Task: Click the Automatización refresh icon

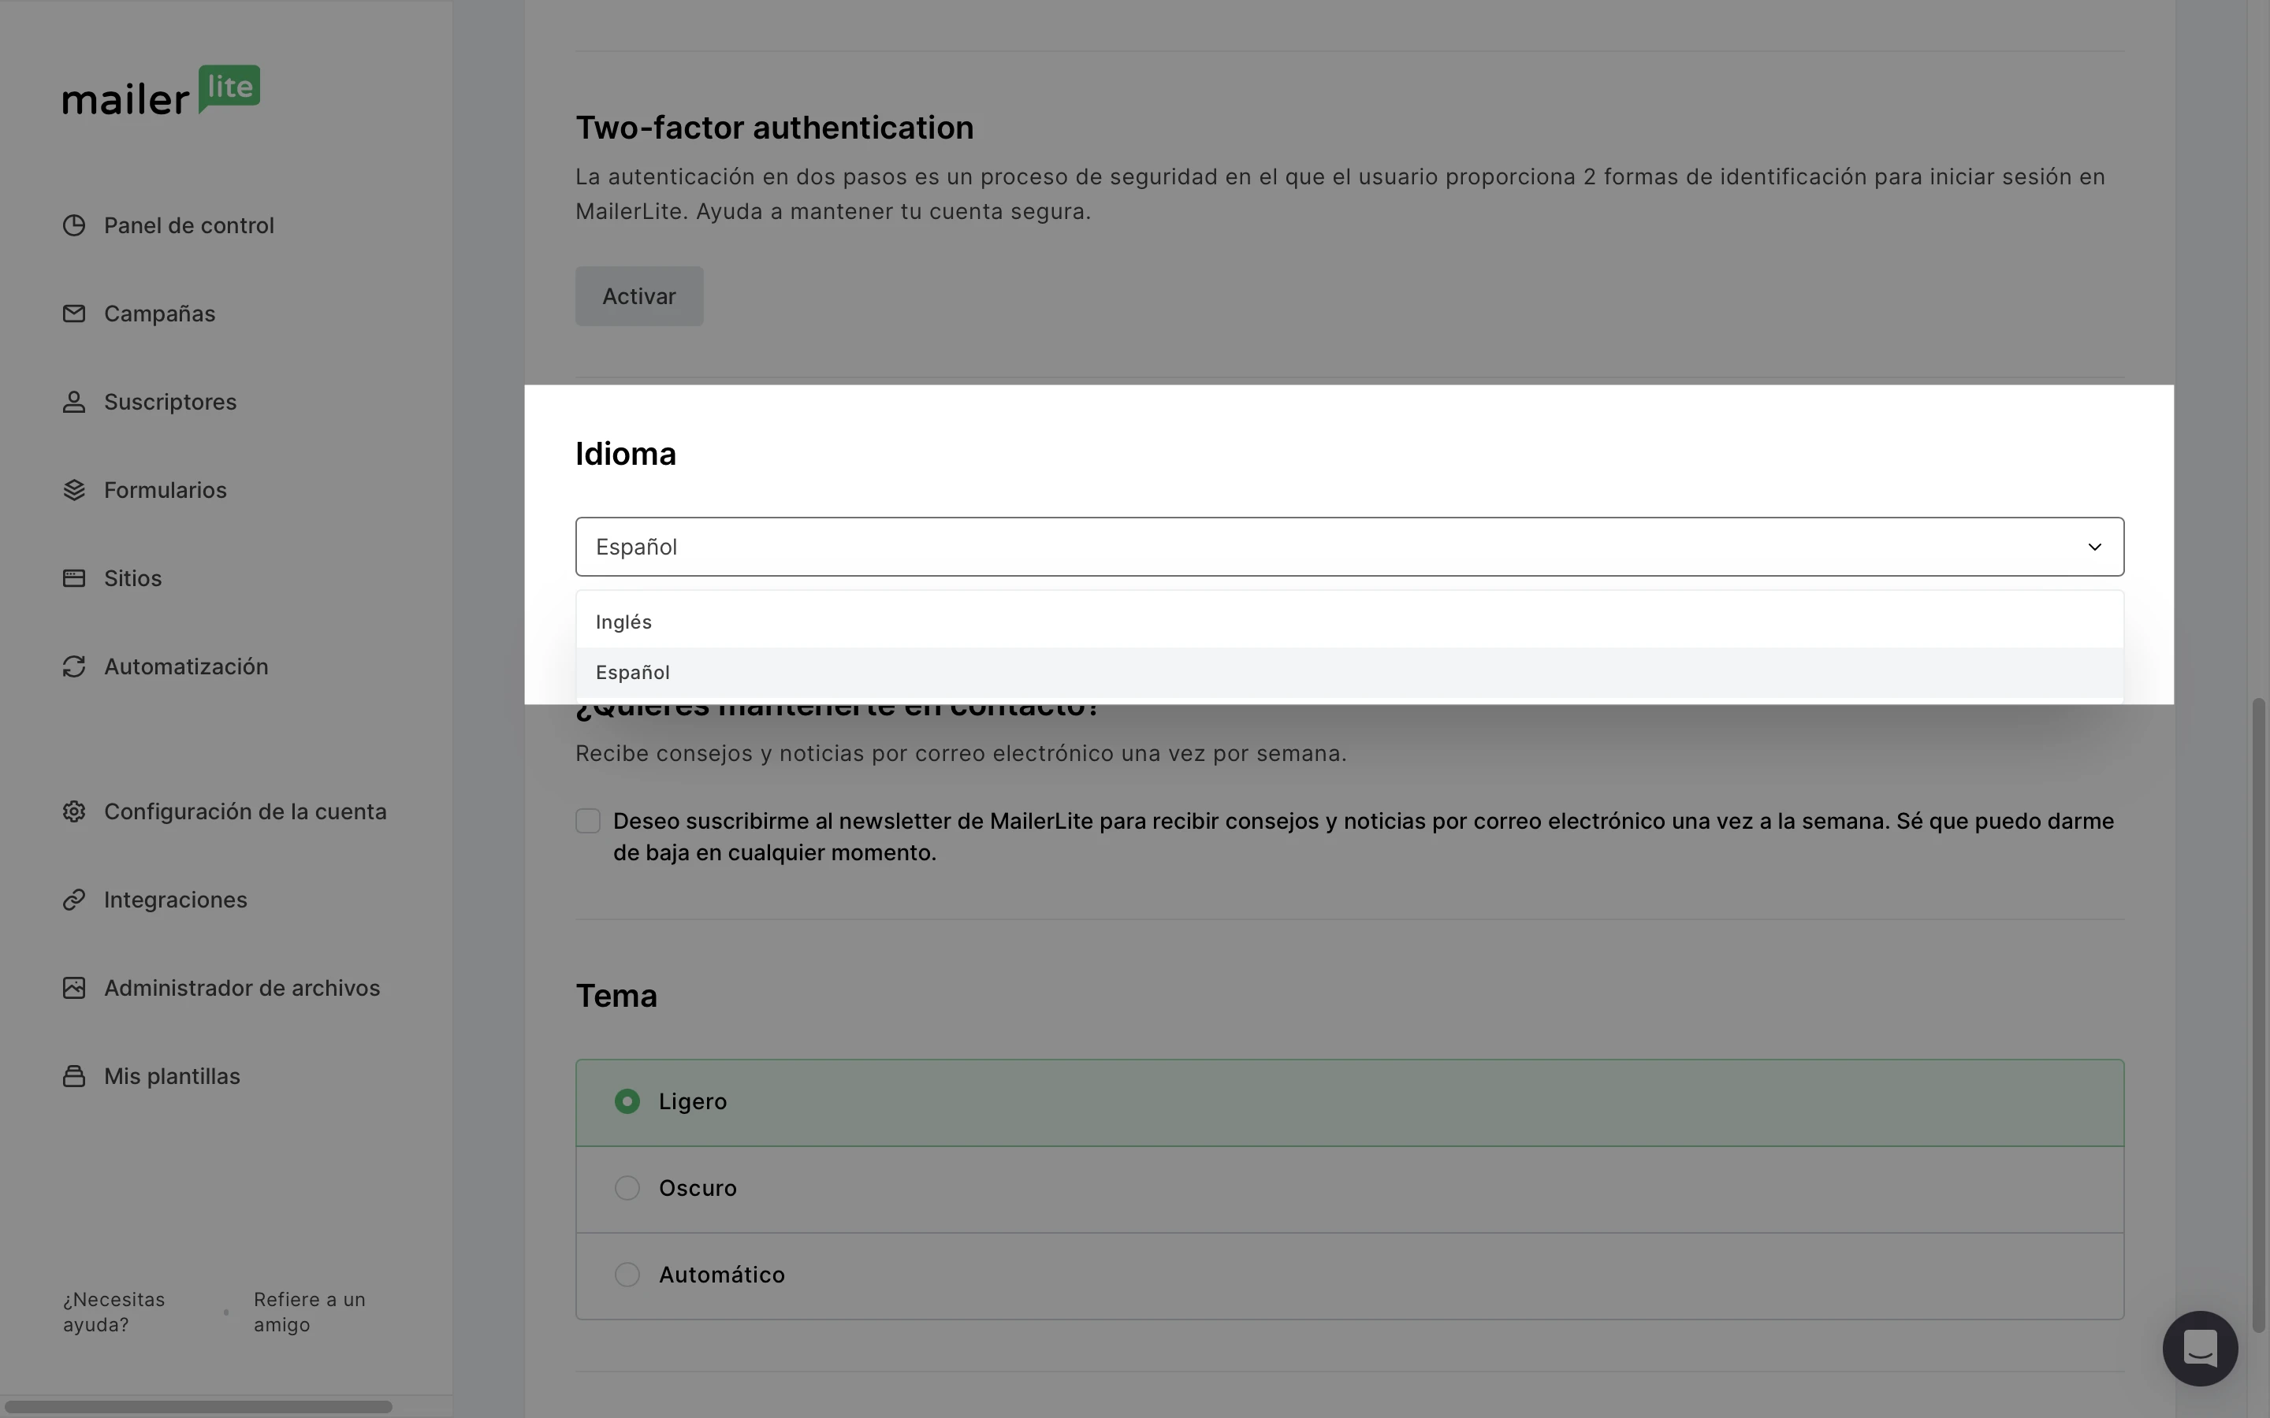Action: click(x=74, y=666)
